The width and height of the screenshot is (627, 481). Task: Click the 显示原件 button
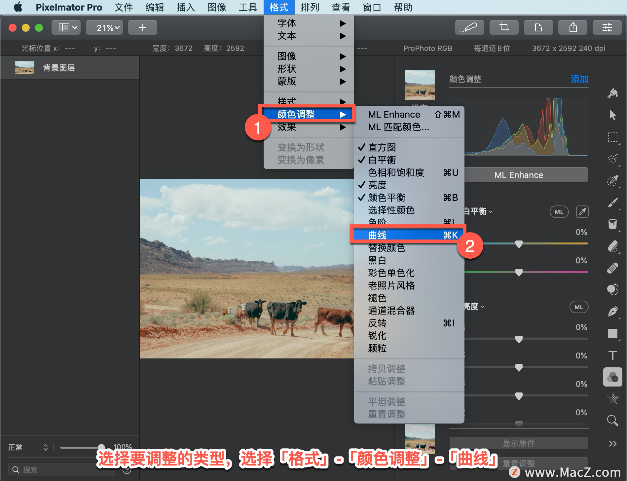(x=519, y=443)
